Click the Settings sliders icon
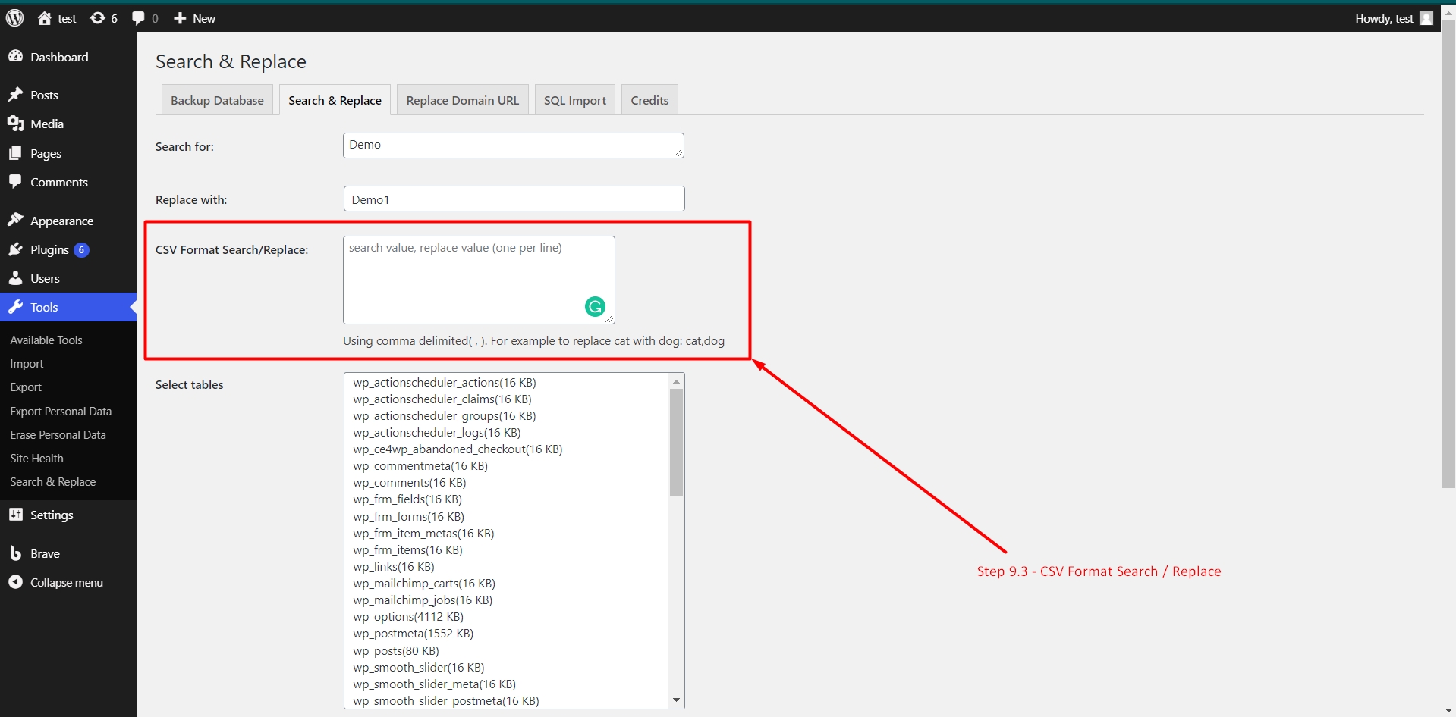Viewport: 1456px width, 717px height. [15, 515]
